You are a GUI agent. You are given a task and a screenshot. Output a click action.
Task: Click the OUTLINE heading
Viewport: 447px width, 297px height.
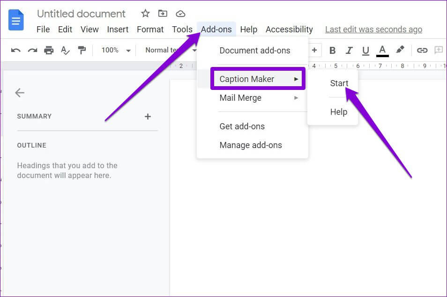pos(32,145)
